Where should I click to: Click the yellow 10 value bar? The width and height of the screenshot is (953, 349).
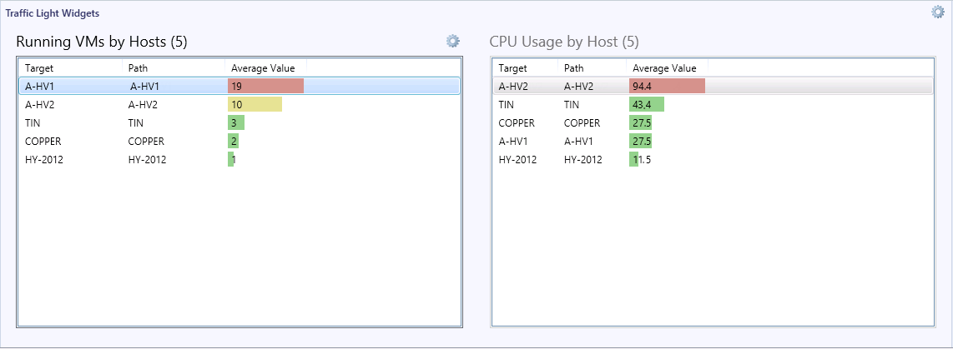pos(255,104)
